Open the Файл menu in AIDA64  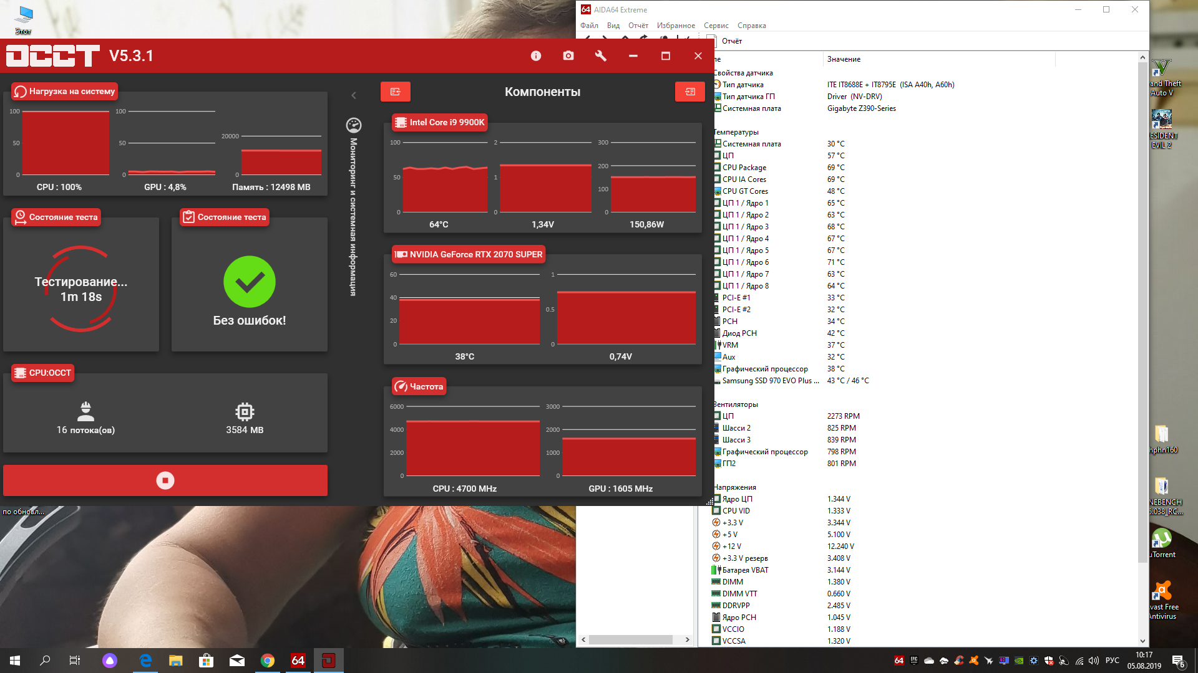pyautogui.click(x=588, y=26)
